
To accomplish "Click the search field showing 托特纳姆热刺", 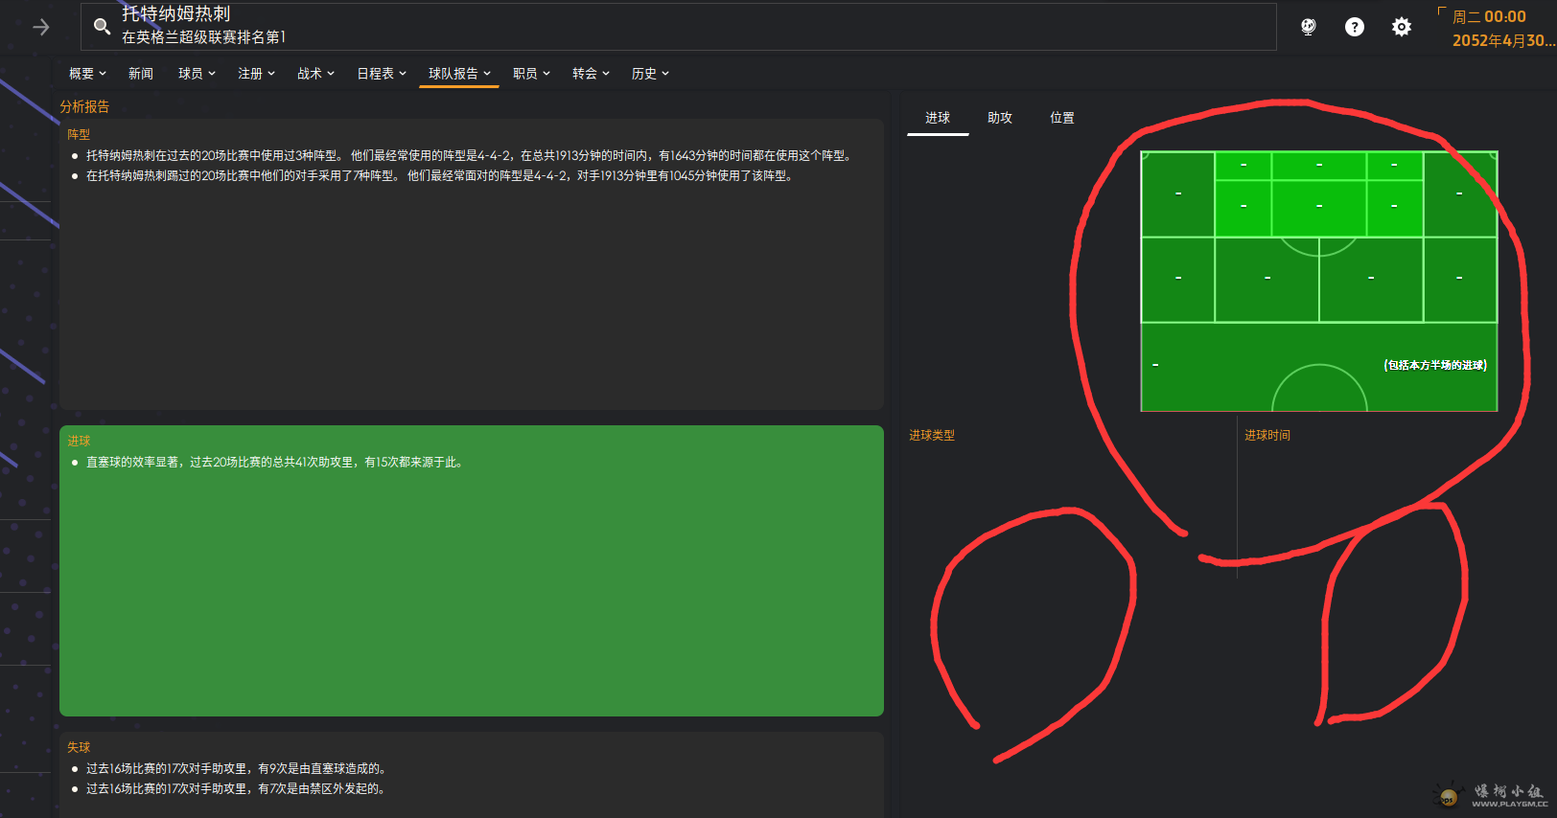I will click(x=671, y=27).
